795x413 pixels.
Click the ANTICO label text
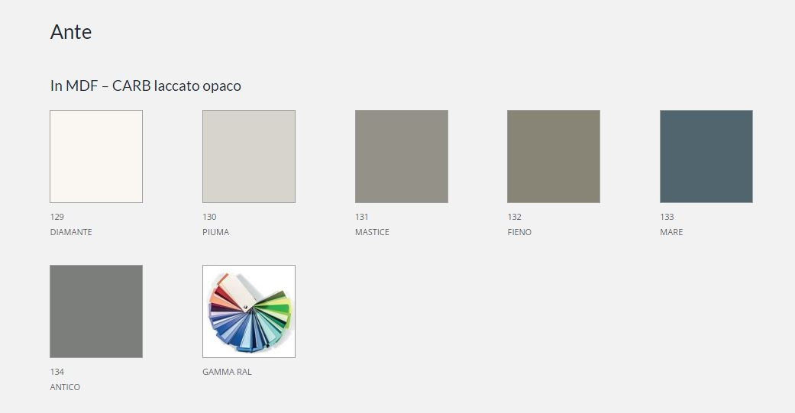click(65, 387)
